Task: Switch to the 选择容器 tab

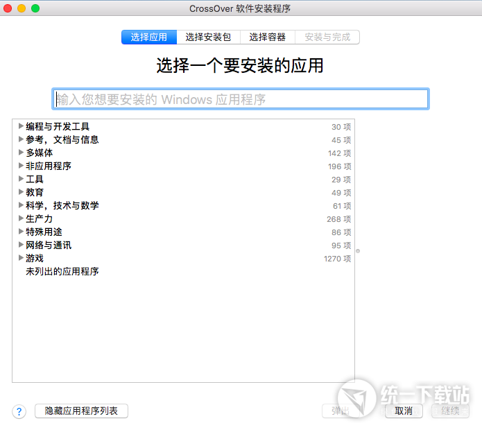Action: [x=268, y=37]
